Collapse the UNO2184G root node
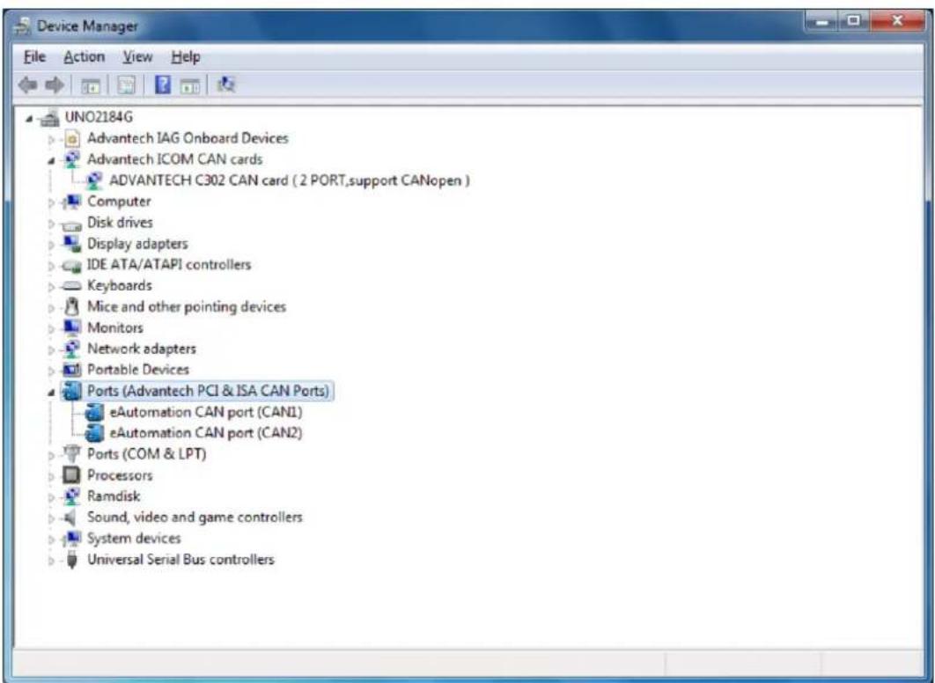The height and width of the screenshot is (683, 935). (29, 119)
